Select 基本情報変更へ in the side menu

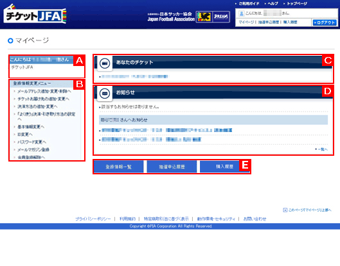pyautogui.click(x=31, y=127)
